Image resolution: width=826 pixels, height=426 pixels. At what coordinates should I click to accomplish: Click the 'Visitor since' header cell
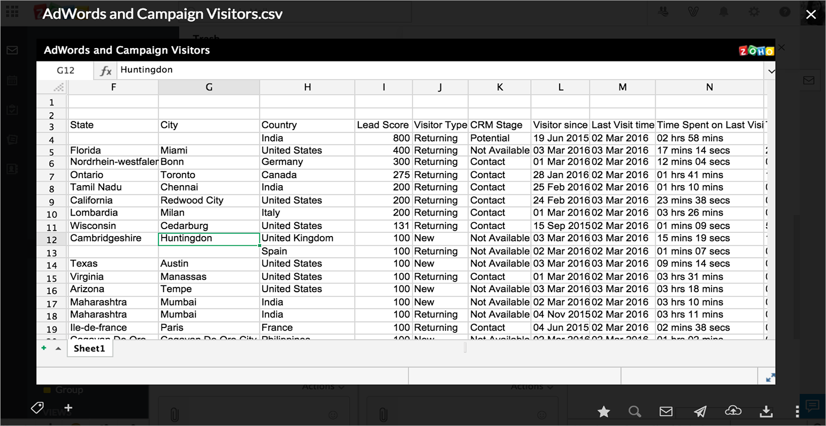pos(560,125)
